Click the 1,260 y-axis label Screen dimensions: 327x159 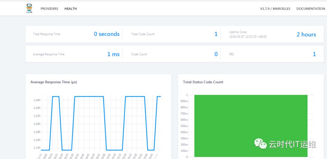tap(37, 100)
